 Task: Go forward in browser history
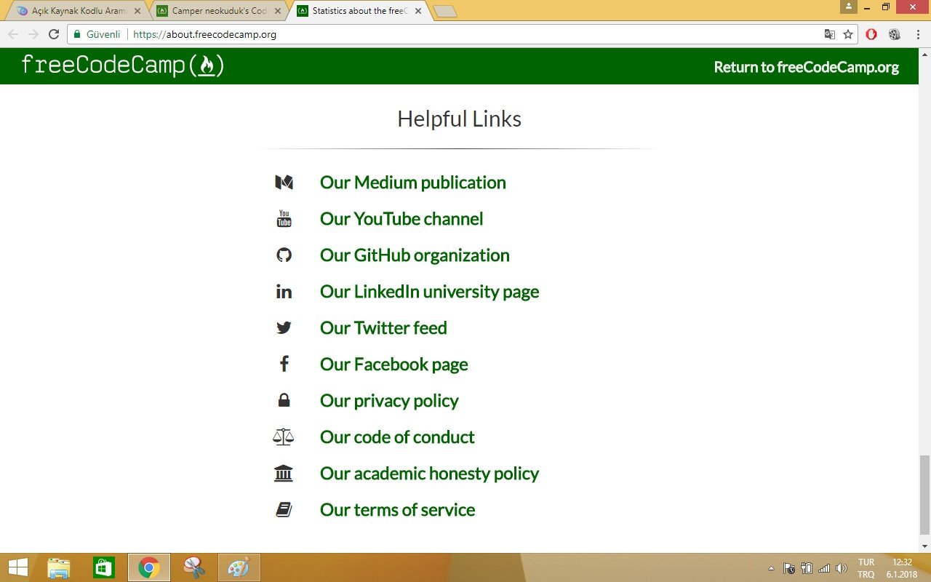33,34
